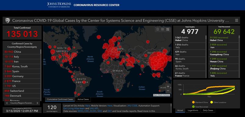This screenshot has height=117, width=245.
Task: Click the map bookmarks icon
Action: click(x=158, y=29)
